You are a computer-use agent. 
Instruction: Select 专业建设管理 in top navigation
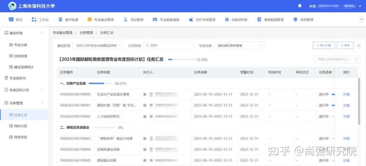(x=101, y=20)
